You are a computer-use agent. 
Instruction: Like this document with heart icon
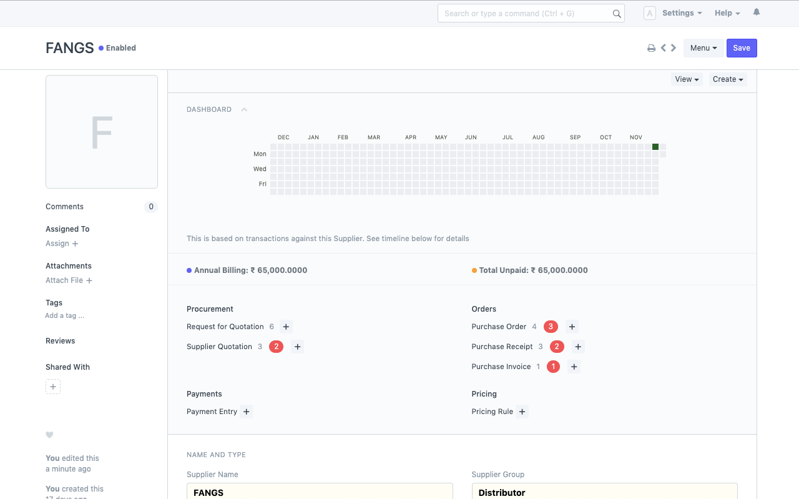point(49,435)
